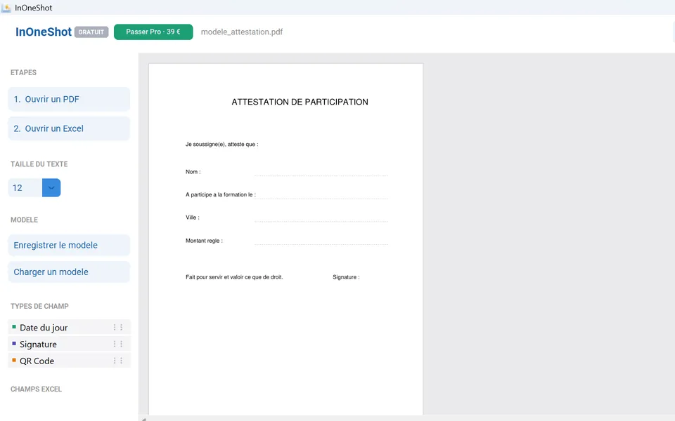Select the QR Code field type
The image size is (675, 421).
click(69, 361)
